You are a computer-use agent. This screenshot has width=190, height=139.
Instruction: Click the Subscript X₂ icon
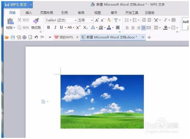click(x=86, y=27)
